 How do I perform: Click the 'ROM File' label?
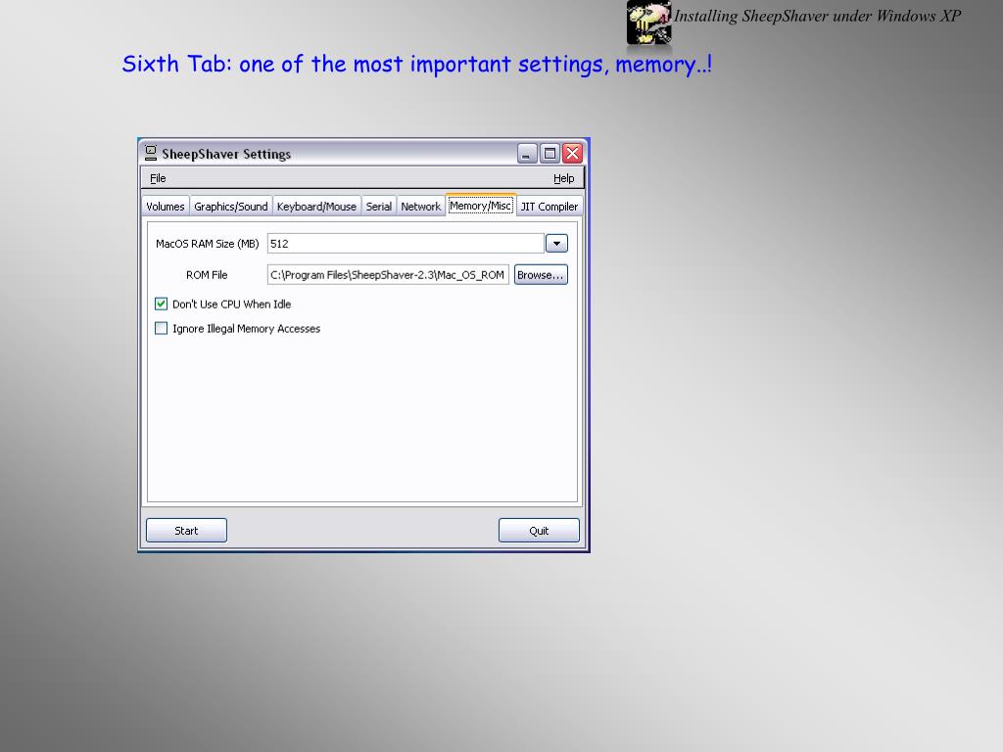(x=207, y=275)
